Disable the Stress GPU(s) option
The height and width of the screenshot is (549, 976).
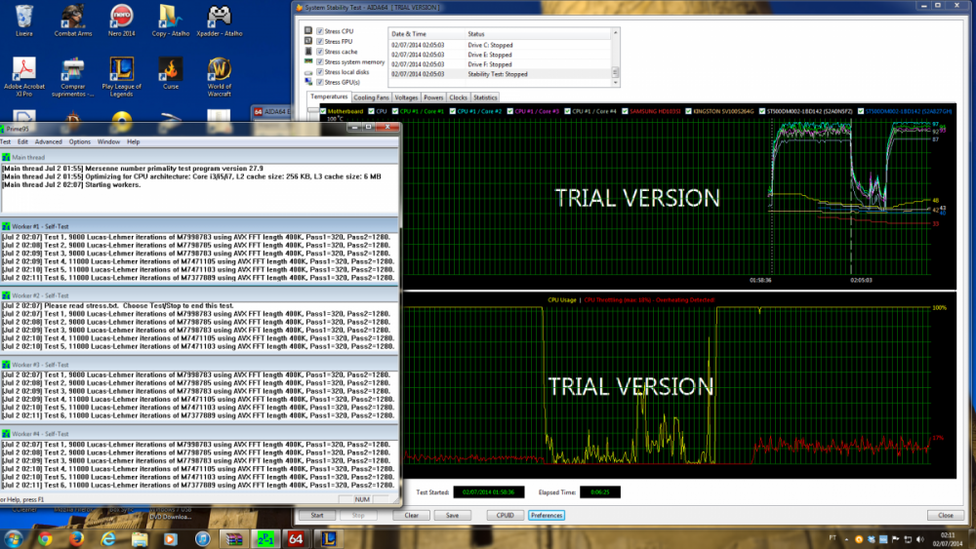pyautogui.click(x=320, y=82)
